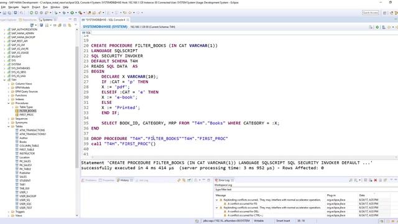Collapse the T4H schema node
The image size is (398, 224).
(x=4, y=80)
